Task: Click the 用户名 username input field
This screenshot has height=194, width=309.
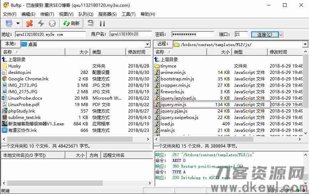Action: 131,34
